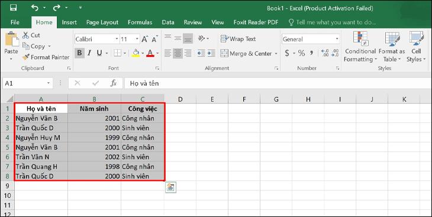Screen dimensions: 432x217
Task: Switch to the Formulas tab
Action: tap(140, 22)
